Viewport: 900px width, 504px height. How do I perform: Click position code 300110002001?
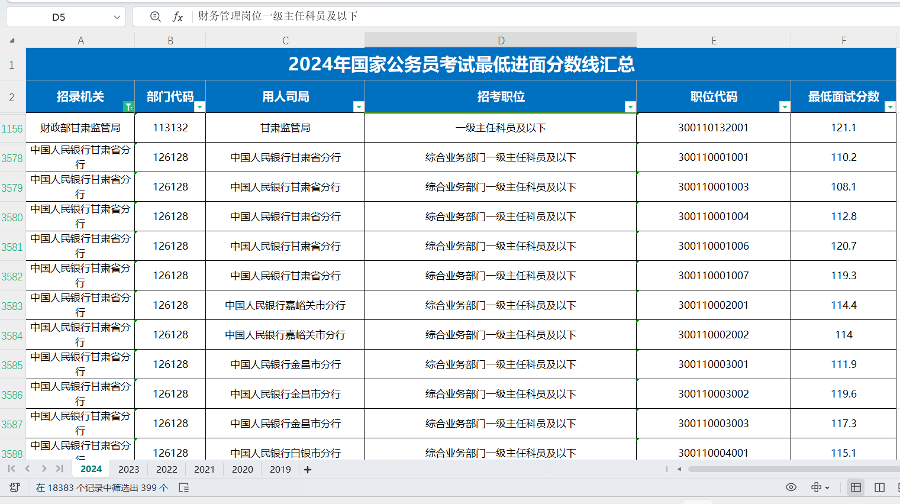click(x=714, y=305)
